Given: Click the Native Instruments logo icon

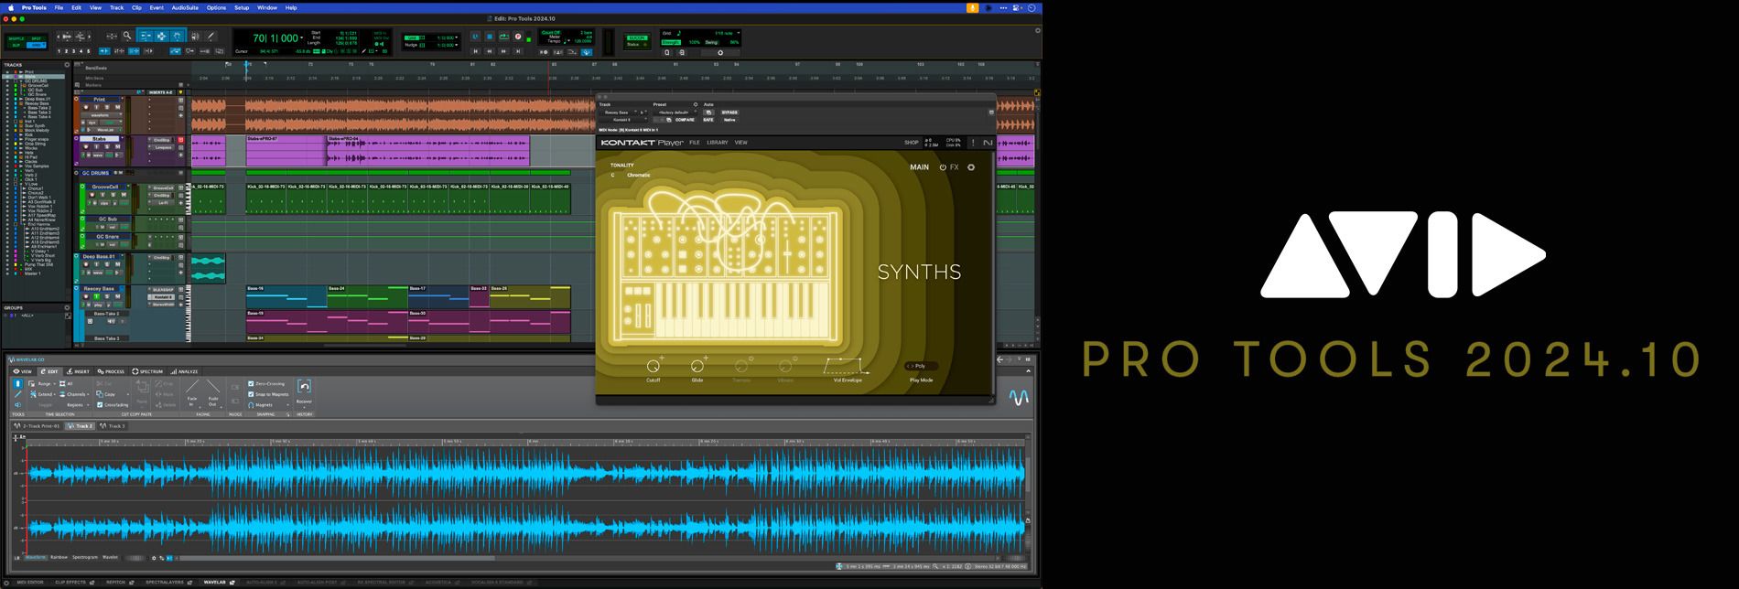Looking at the screenshot, I should (988, 143).
